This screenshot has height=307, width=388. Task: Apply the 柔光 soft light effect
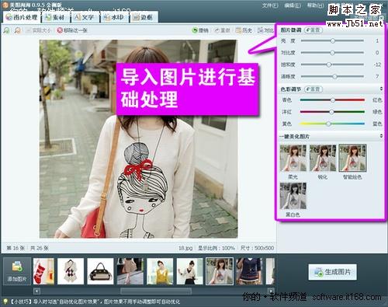click(x=293, y=159)
